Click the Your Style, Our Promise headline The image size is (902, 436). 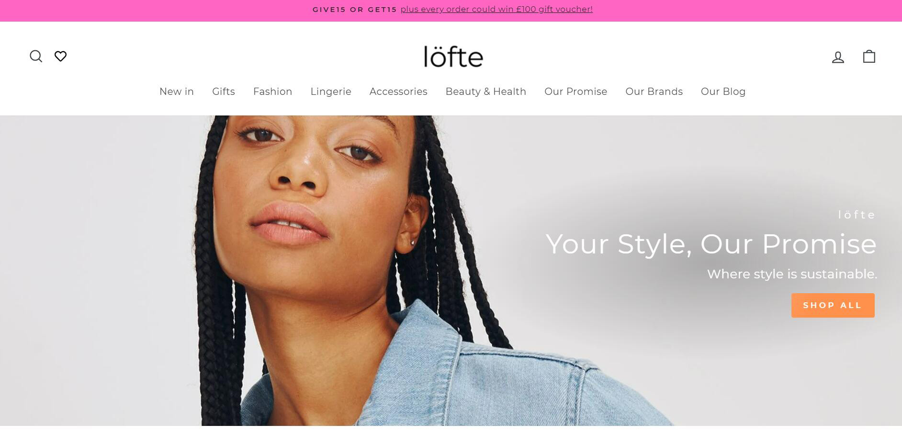(x=711, y=244)
